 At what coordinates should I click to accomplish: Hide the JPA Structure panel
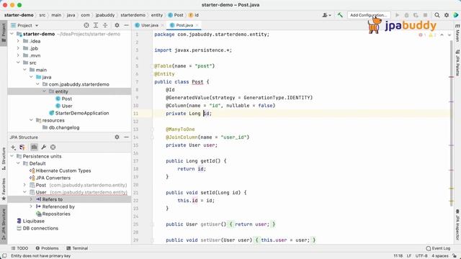point(126,137)
